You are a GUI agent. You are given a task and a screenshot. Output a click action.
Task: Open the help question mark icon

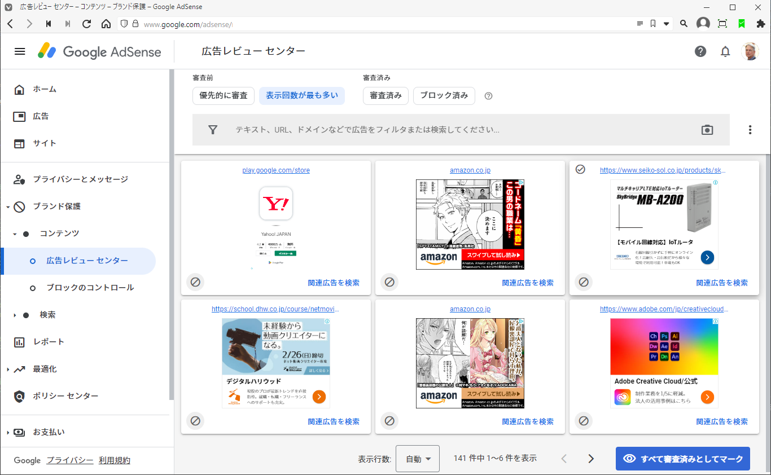[x=700, y=51]
